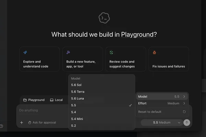
Task: Click the Local laptop icon
Action: click(x=51, y=100)
